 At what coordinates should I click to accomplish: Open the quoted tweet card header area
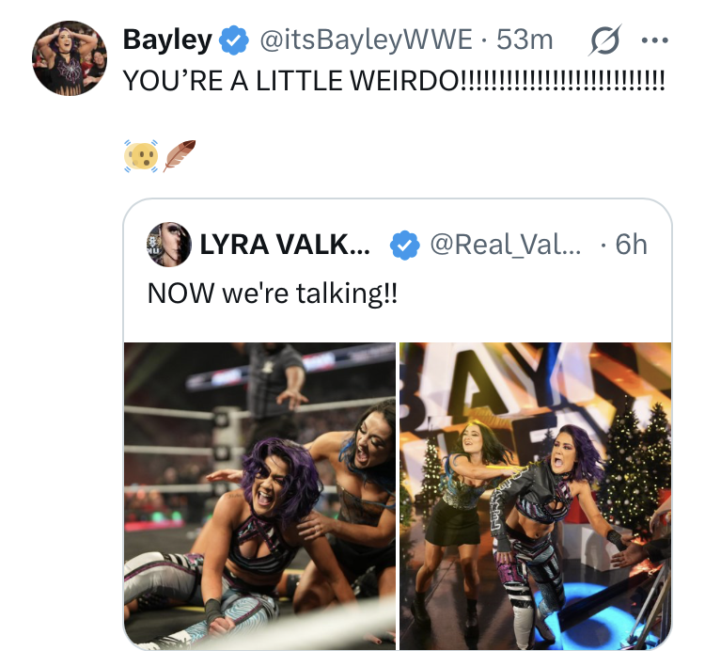(x=398, y=245)
